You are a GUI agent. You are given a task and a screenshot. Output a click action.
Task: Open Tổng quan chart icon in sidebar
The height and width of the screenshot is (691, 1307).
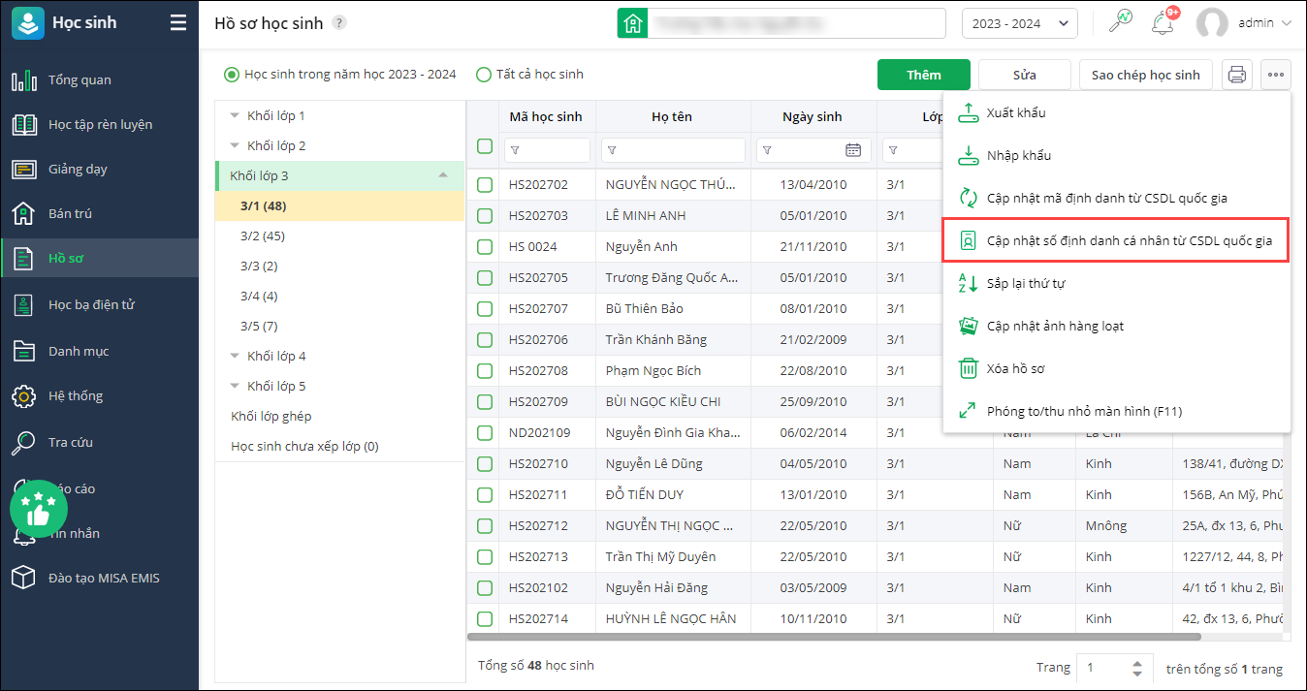[24, 80]
